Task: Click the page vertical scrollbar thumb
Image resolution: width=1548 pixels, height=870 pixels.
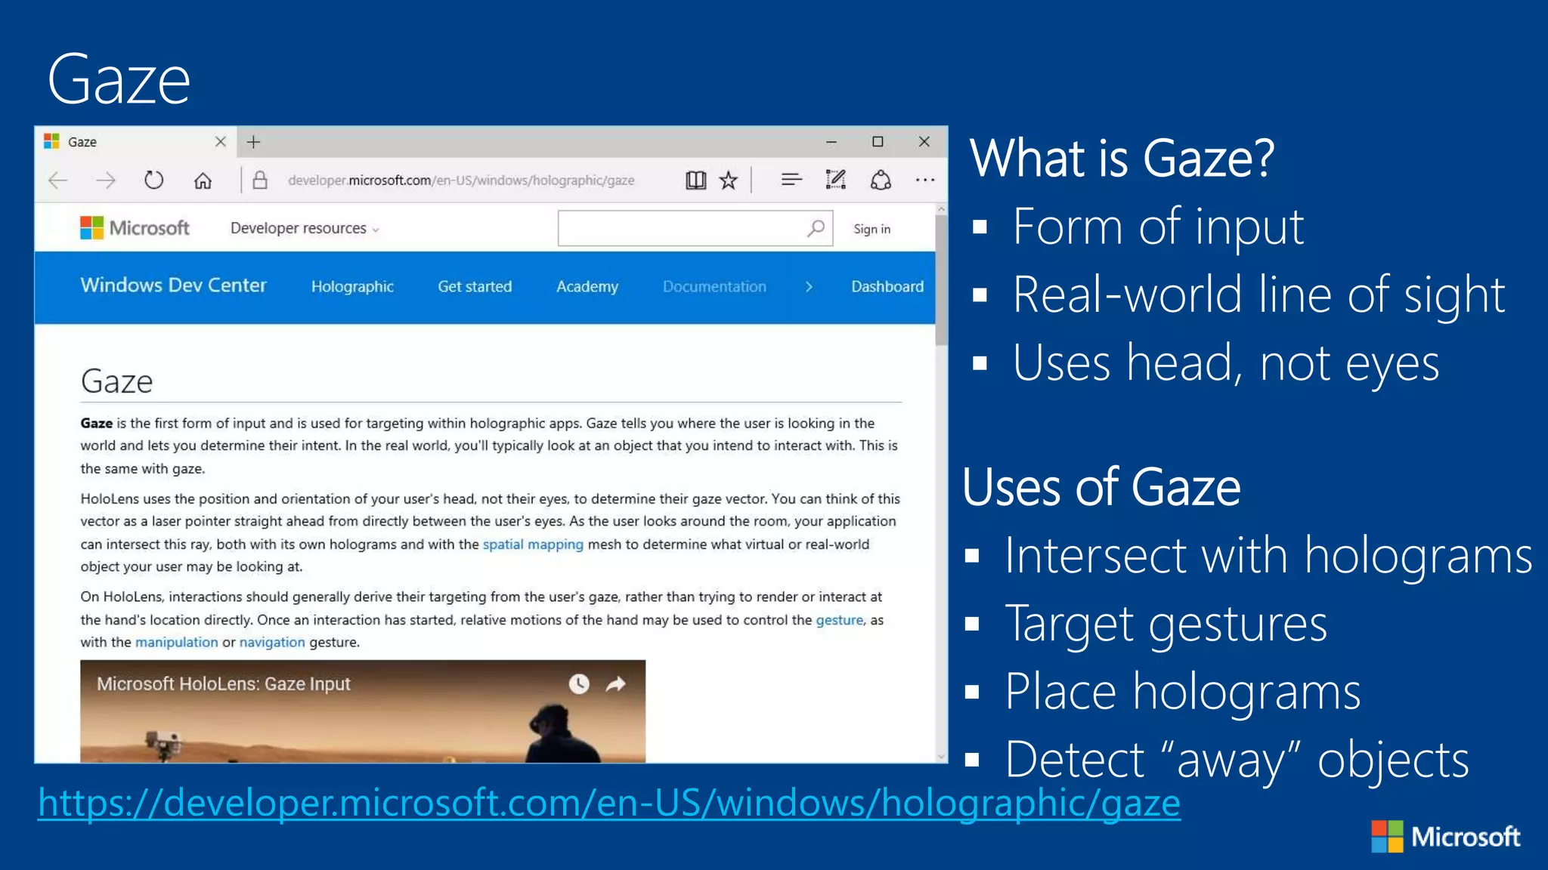Action: pos(941,280)
